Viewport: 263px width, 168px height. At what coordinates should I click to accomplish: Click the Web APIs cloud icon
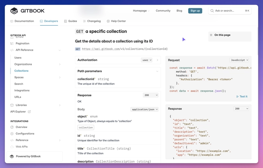pyautogui.click(x=12, y=147)
